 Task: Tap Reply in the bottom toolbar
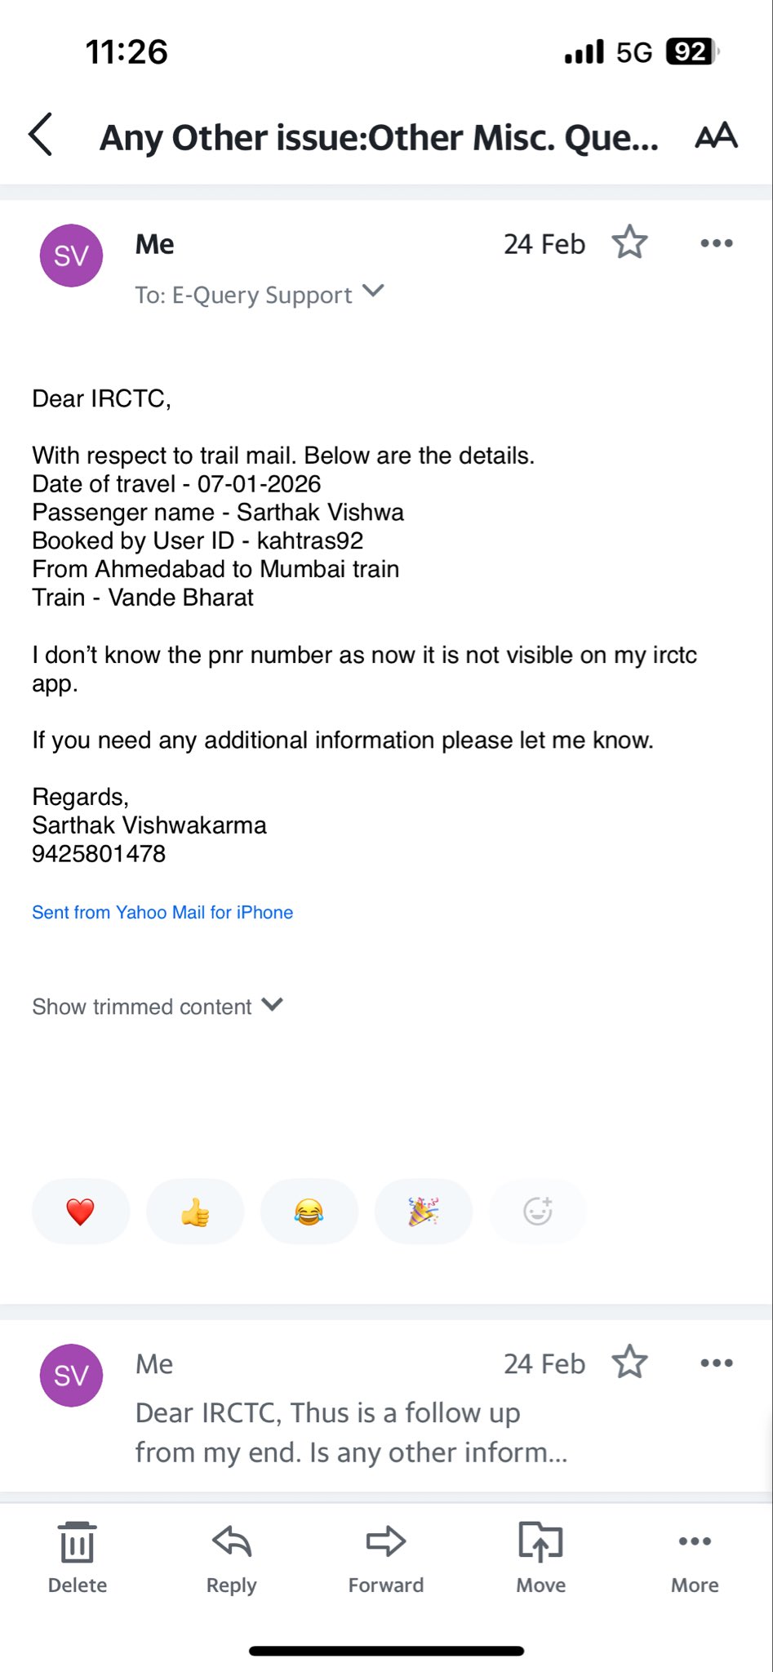[x=232, y=1558]
